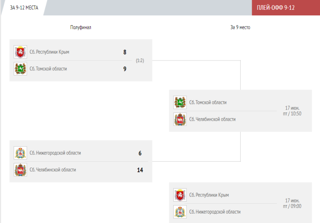This screenshot has height=223, width=320.
Task: Open Сб. Челябинской области semifinal team link
Action: [x=53, y=170]
